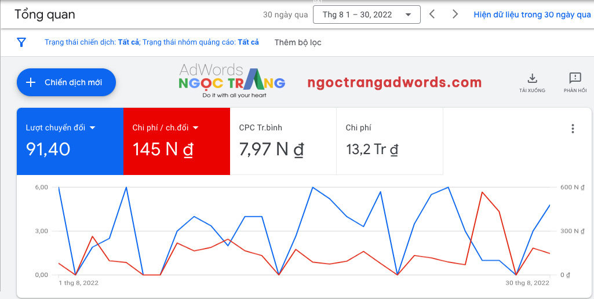Click Hiện dữ liệu trong 30 ngày qua link
The height and width of the screenshot is (299, 594).
click(532, 15)
